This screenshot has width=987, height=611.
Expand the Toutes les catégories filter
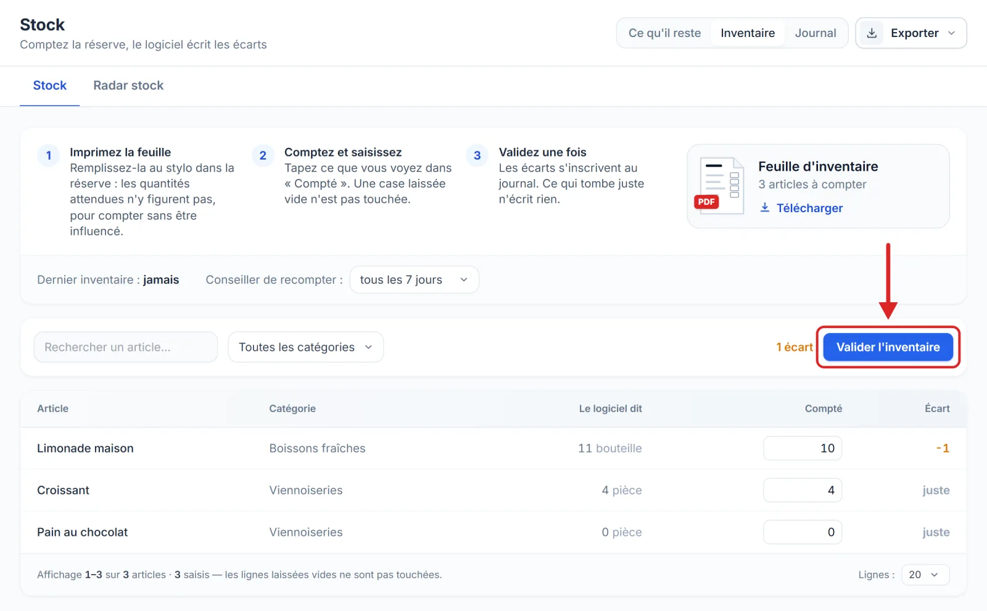(306, 347)
